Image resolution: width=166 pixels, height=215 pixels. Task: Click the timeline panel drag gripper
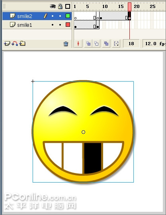point(4,6)
